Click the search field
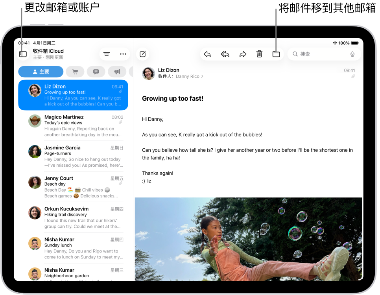 pos(324,54)
